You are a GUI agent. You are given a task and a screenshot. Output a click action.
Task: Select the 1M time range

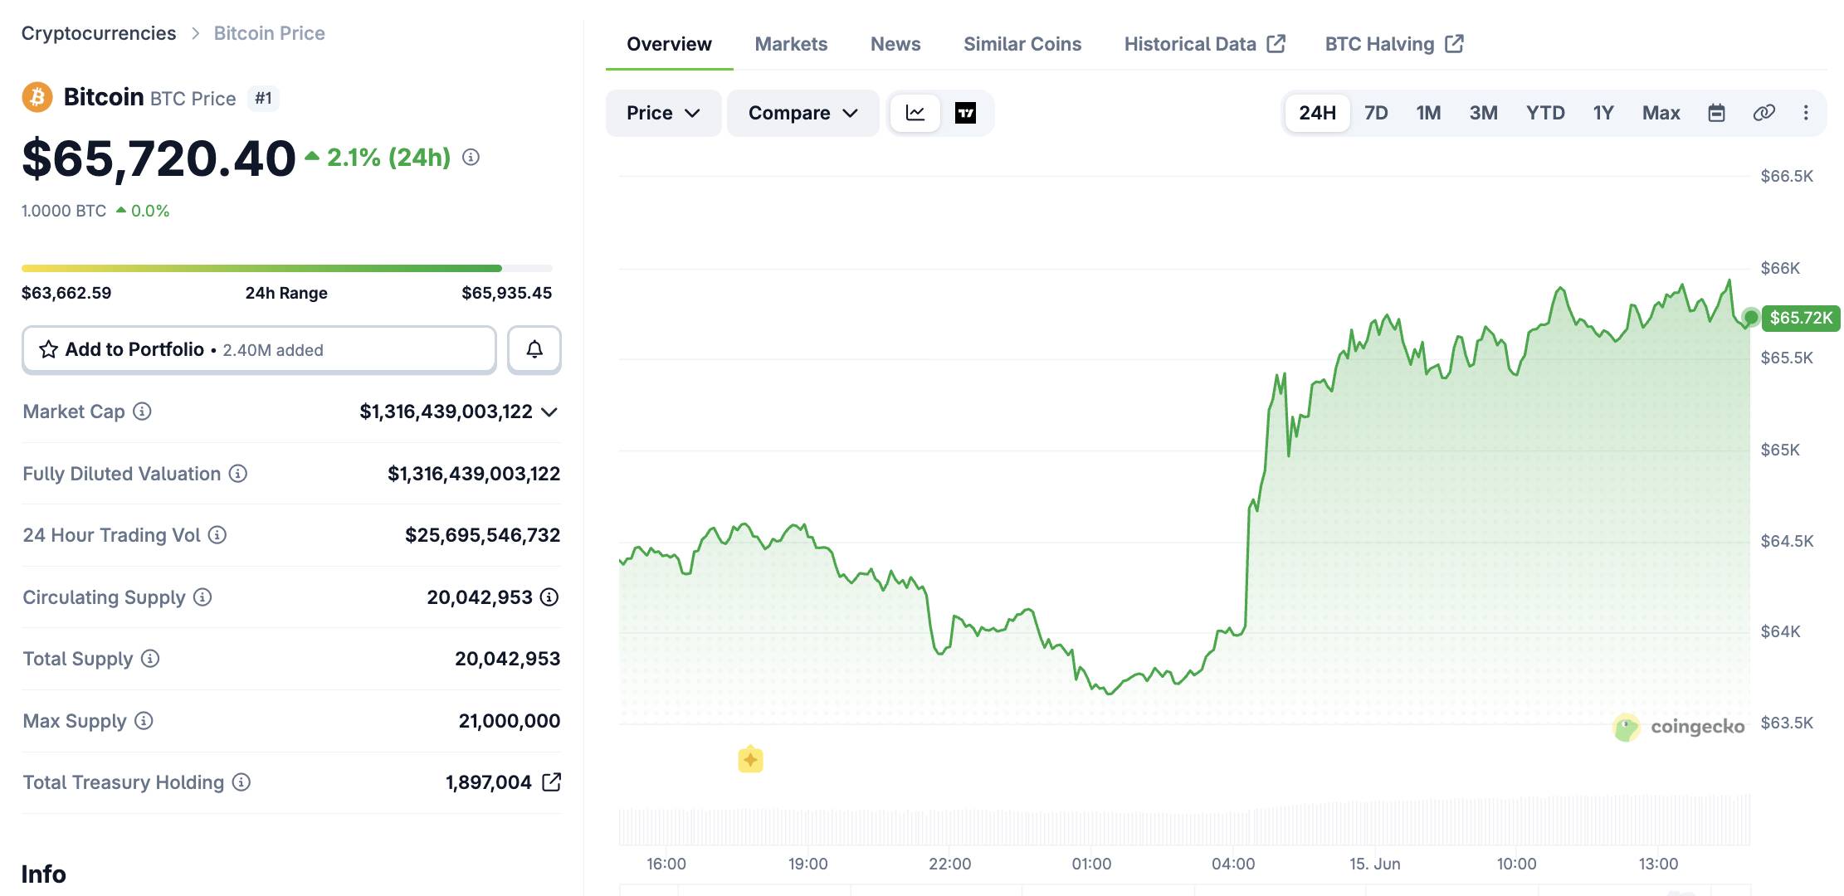1428,113
